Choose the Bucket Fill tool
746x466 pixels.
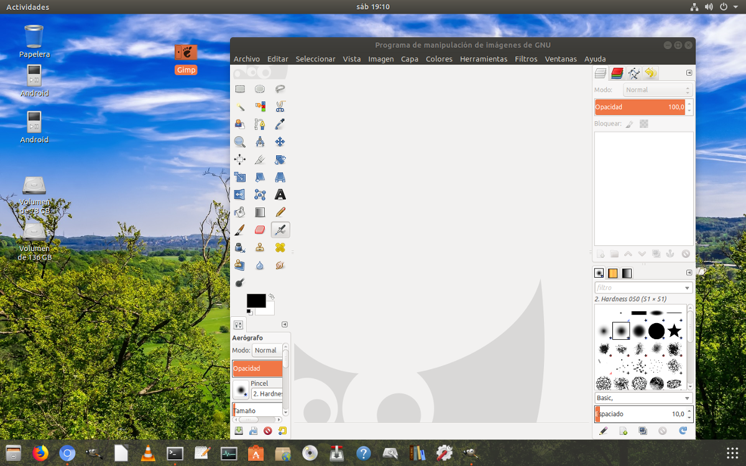[240, 212]
